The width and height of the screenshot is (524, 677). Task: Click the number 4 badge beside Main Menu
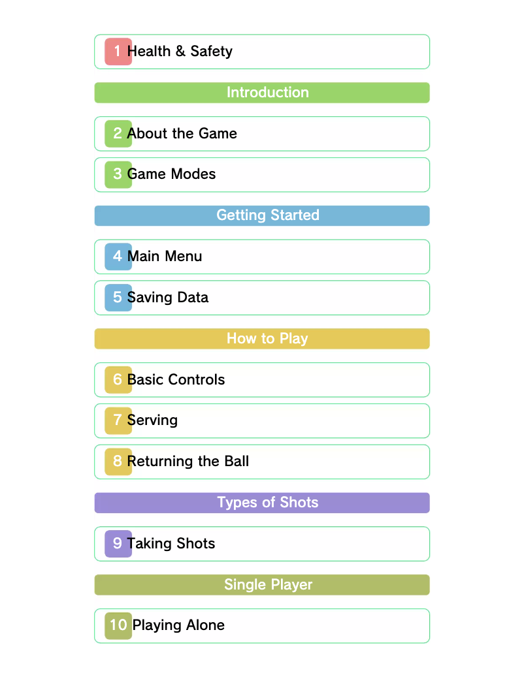[116, 257]
